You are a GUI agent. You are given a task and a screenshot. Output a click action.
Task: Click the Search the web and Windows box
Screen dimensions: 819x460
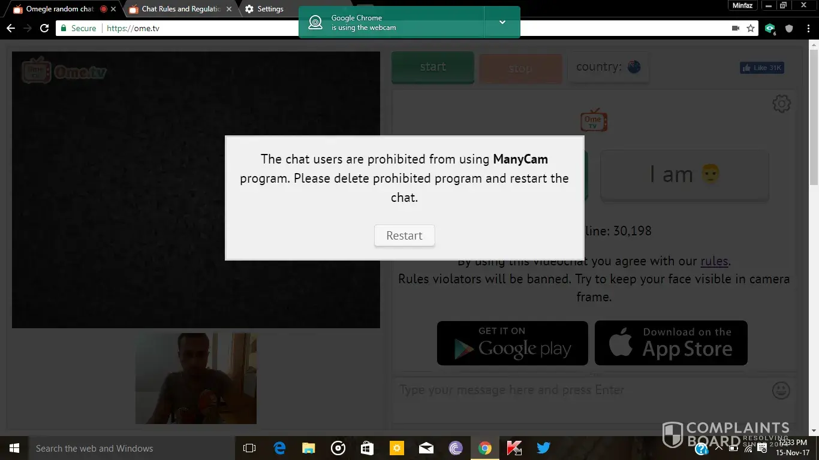coord(131,448)
